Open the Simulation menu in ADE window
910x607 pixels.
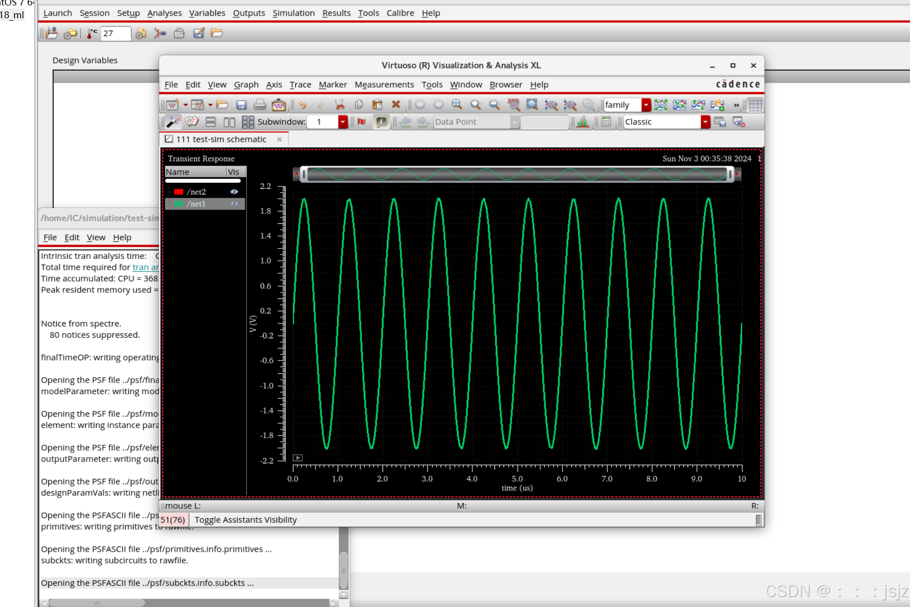click(x=293, y=13)
